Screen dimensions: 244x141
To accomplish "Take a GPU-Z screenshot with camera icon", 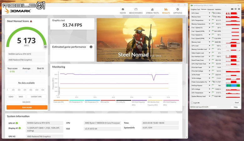I will tap(232, 9).
